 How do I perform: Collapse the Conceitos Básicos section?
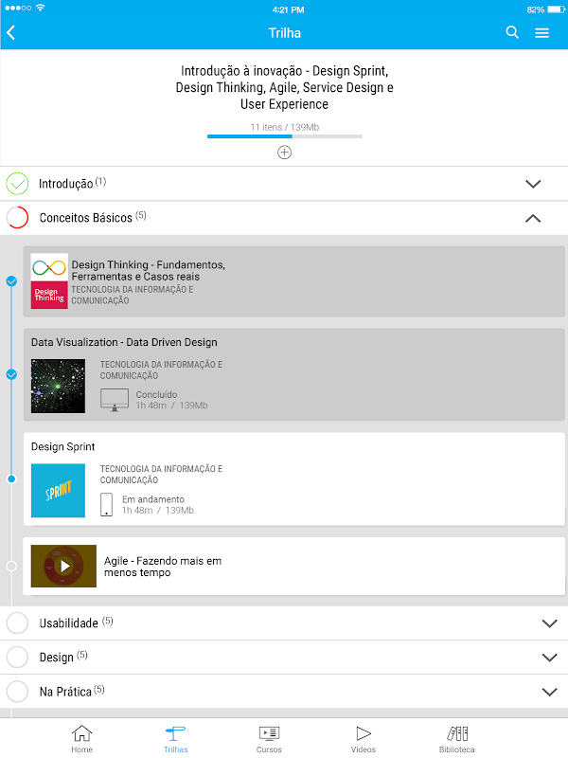click(533, 218)
